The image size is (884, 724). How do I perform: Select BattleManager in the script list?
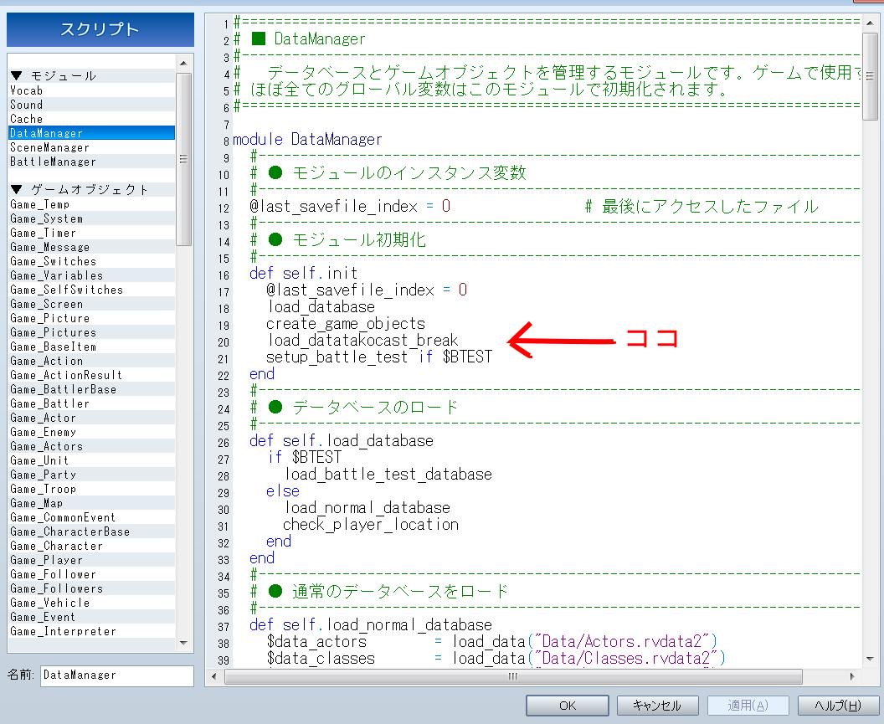[x=92, y=162]
